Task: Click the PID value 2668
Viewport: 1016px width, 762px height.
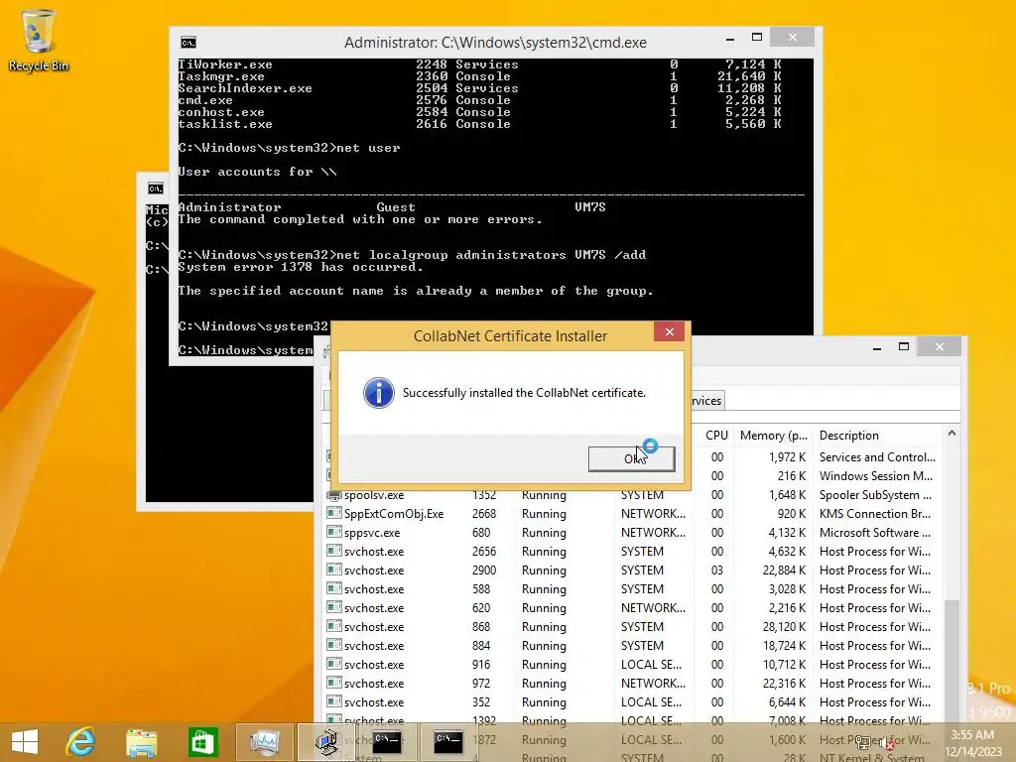Action: [x=484, y=514]
